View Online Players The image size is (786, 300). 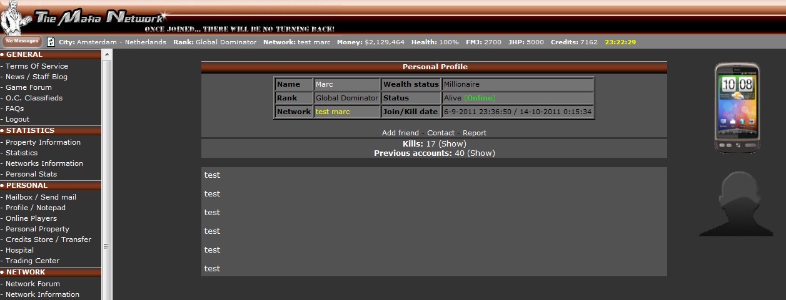pos(31,218)
